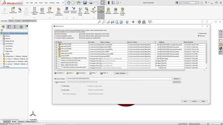This screenshot has width=223, height=125.
Task: Select the Save to folder radio button
Action: coord(55,79)
